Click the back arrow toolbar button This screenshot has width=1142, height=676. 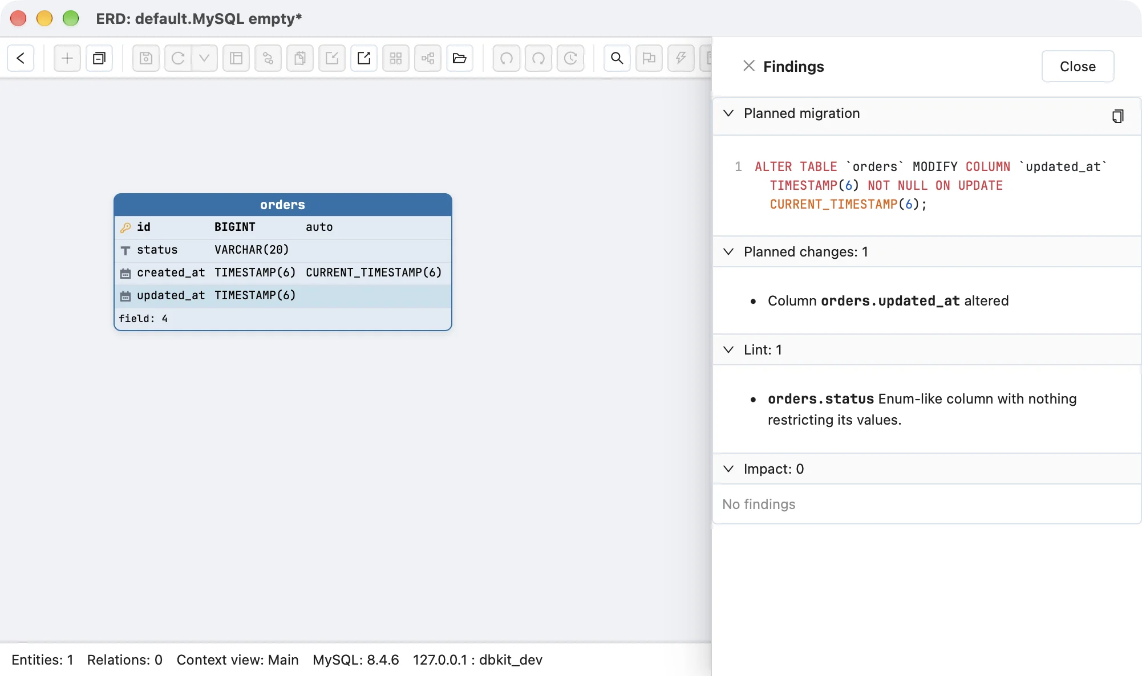pyautogui.click(x=21, y=58)
